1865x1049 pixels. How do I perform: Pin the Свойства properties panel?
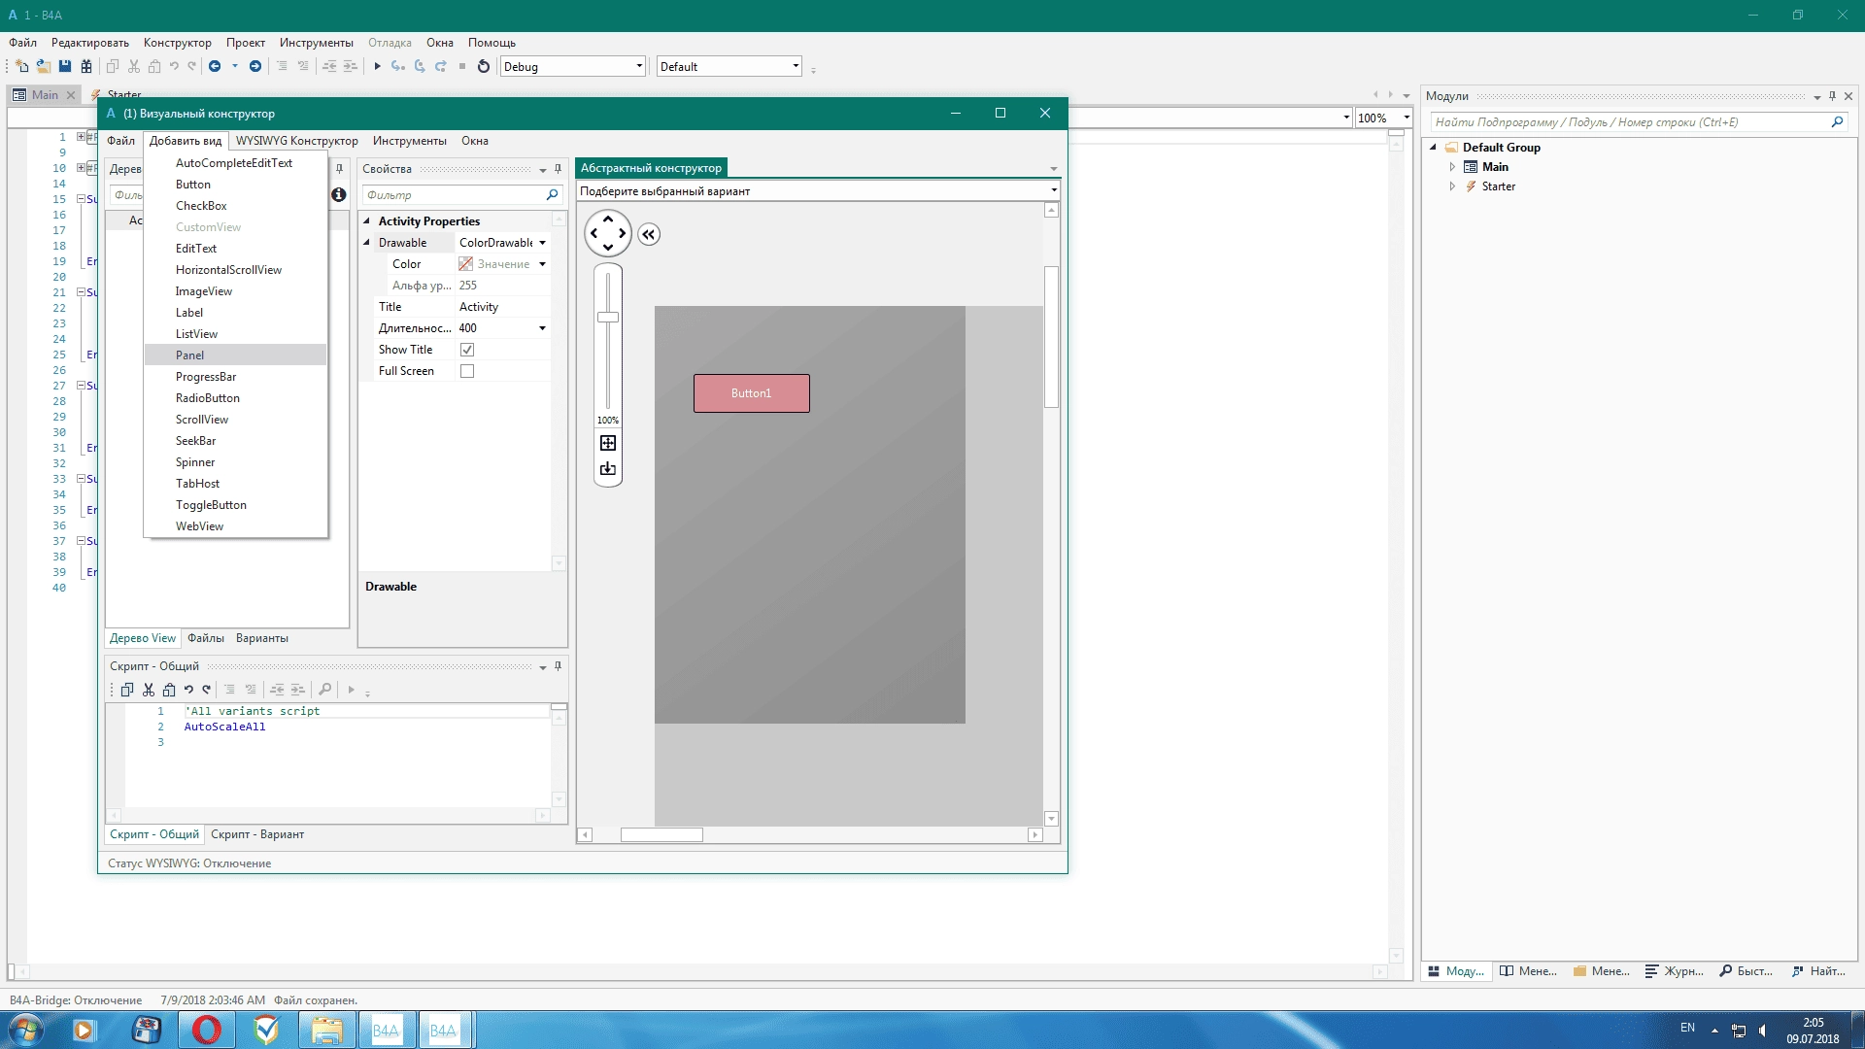tap(559, 169)
